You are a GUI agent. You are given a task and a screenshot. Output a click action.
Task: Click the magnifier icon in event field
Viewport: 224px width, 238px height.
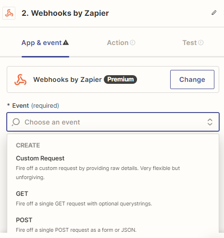coord(16,122)
